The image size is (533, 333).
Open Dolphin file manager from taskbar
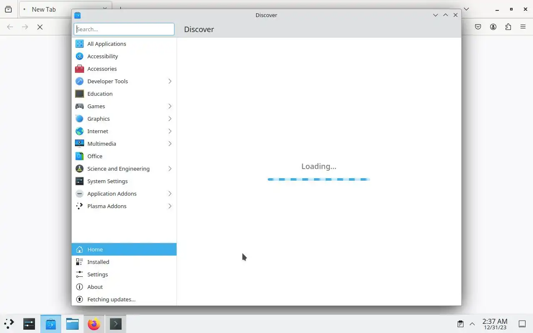pos(72,323)
